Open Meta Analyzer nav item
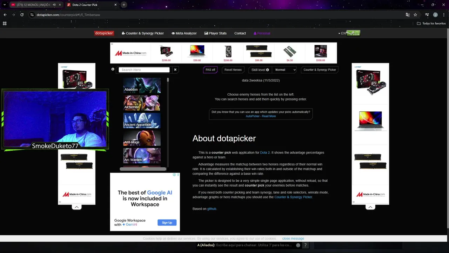 coord(184,33)
